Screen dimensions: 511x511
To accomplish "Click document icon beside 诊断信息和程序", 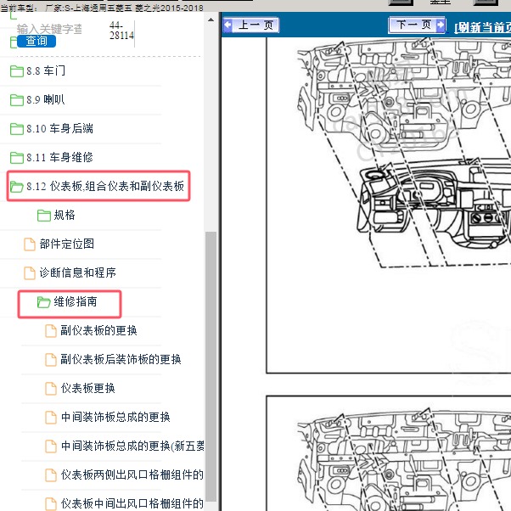I will (30, 273).
